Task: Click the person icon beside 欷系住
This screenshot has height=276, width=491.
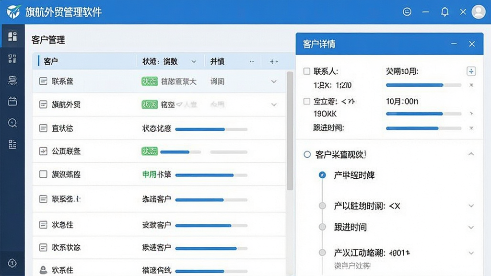Action: [x=43, y=270]
